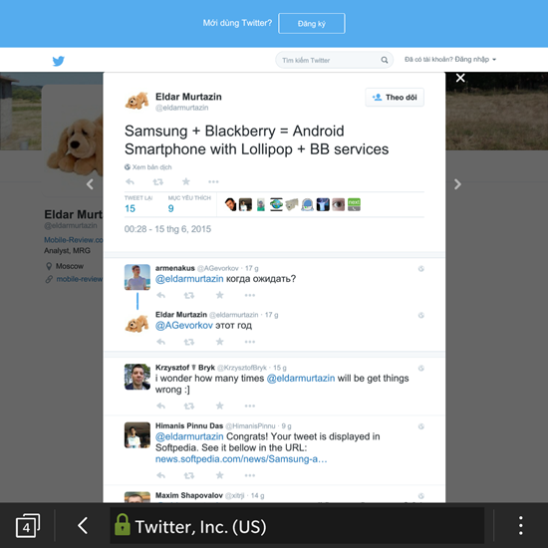Go back with browser back arrow
548x548 pixels.
[83, 526]
